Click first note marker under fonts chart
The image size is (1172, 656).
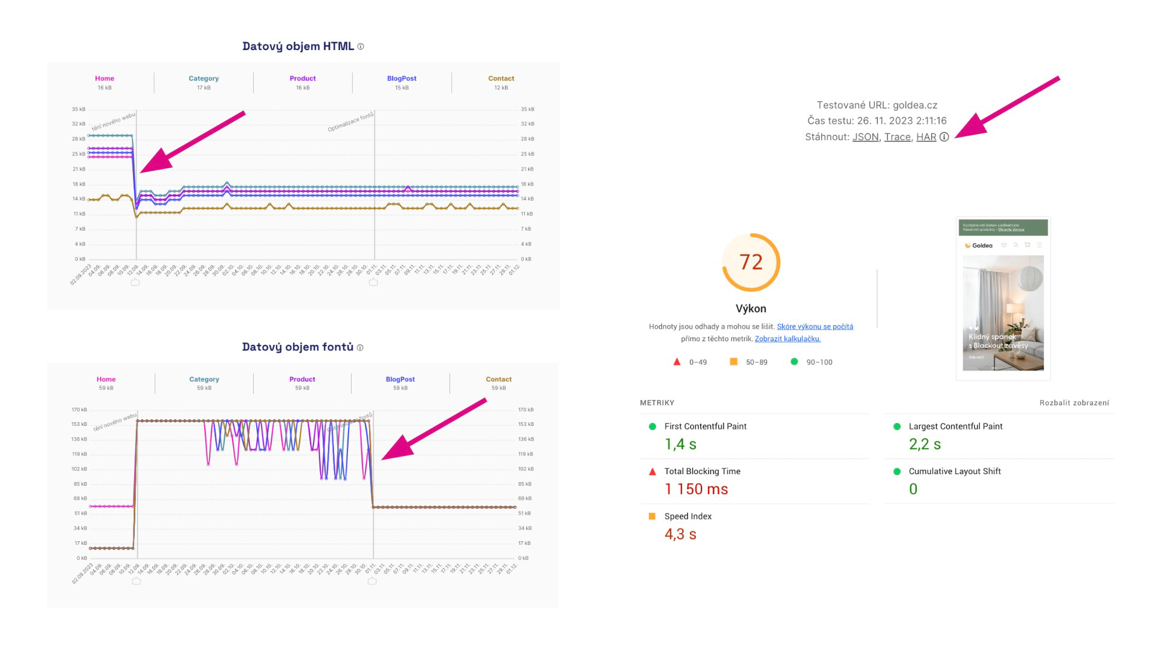point(137,581)
